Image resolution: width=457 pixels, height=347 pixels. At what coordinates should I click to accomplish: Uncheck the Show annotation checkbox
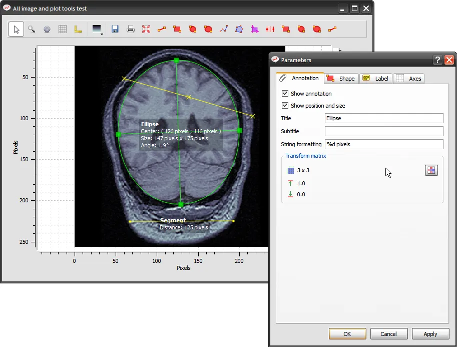(285, 94)
